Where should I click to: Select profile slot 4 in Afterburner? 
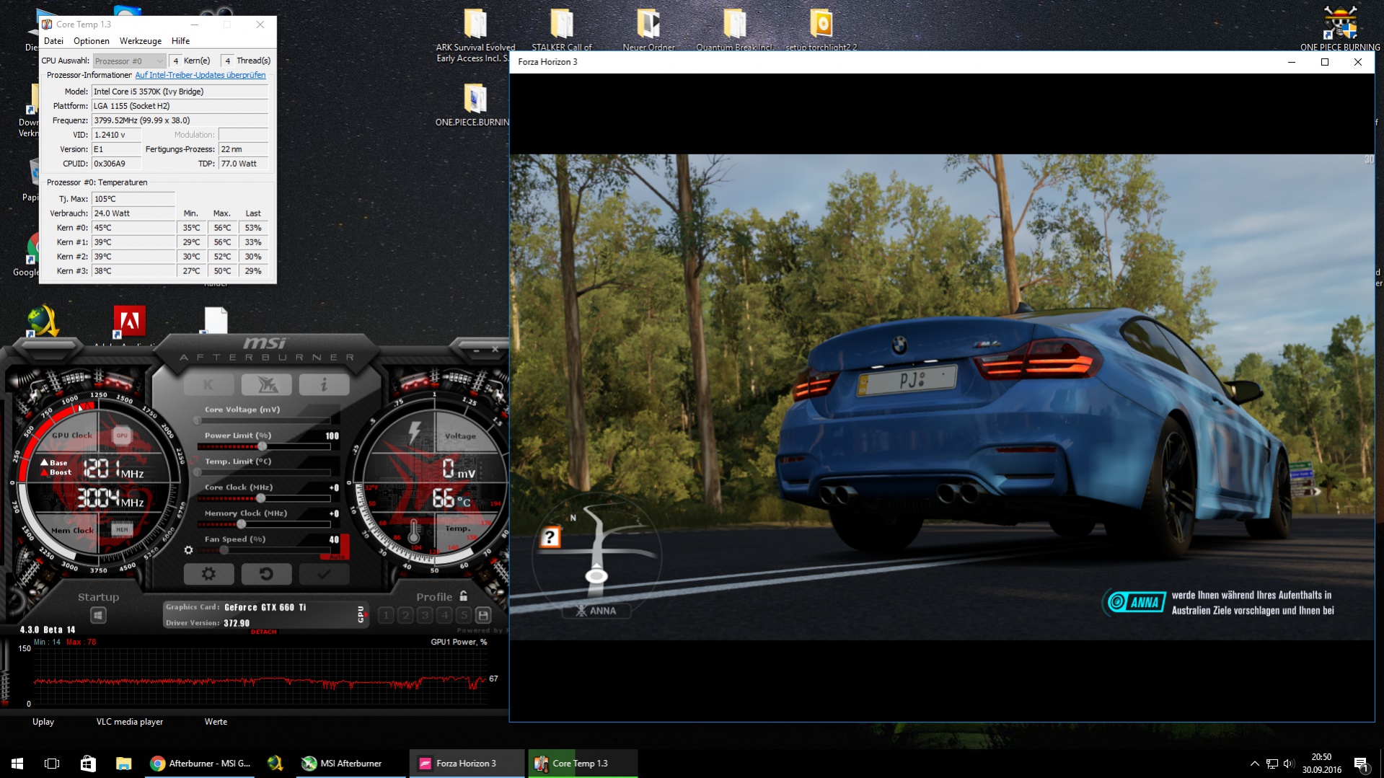[x=444, y=615]
